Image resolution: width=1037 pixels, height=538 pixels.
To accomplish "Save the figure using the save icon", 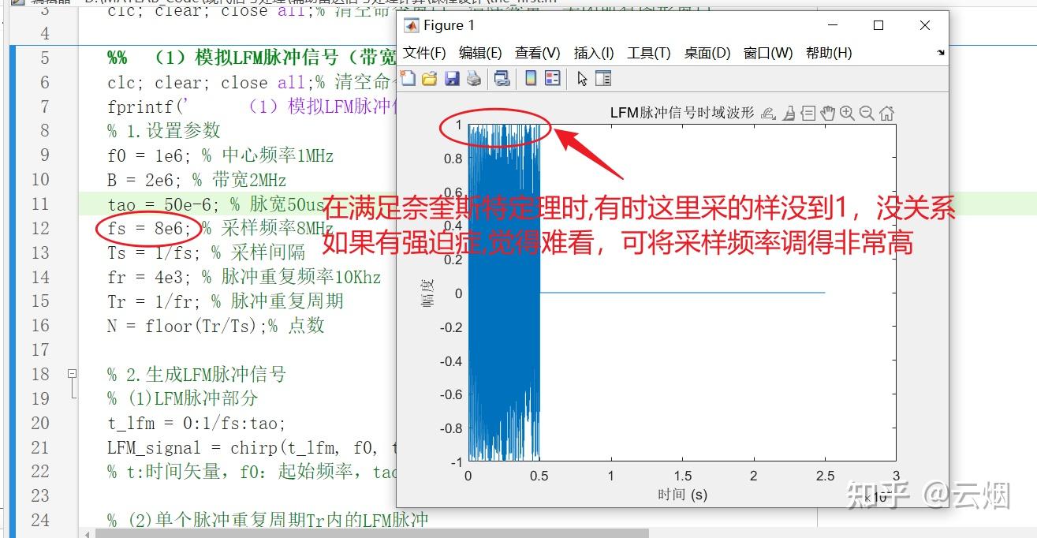I will [451, 78].
